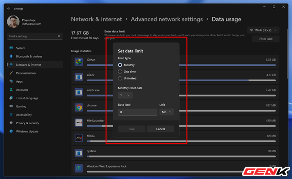Open the Monthly reset date dropdown
The height and width of the screenshot is (179, 292).
click(x=125, y=95)
